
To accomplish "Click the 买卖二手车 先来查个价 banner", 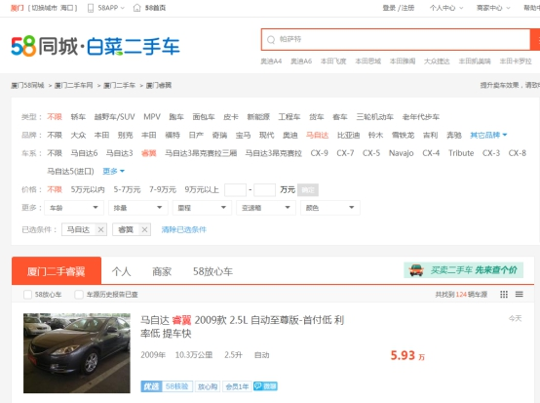I will click(464, 270).
